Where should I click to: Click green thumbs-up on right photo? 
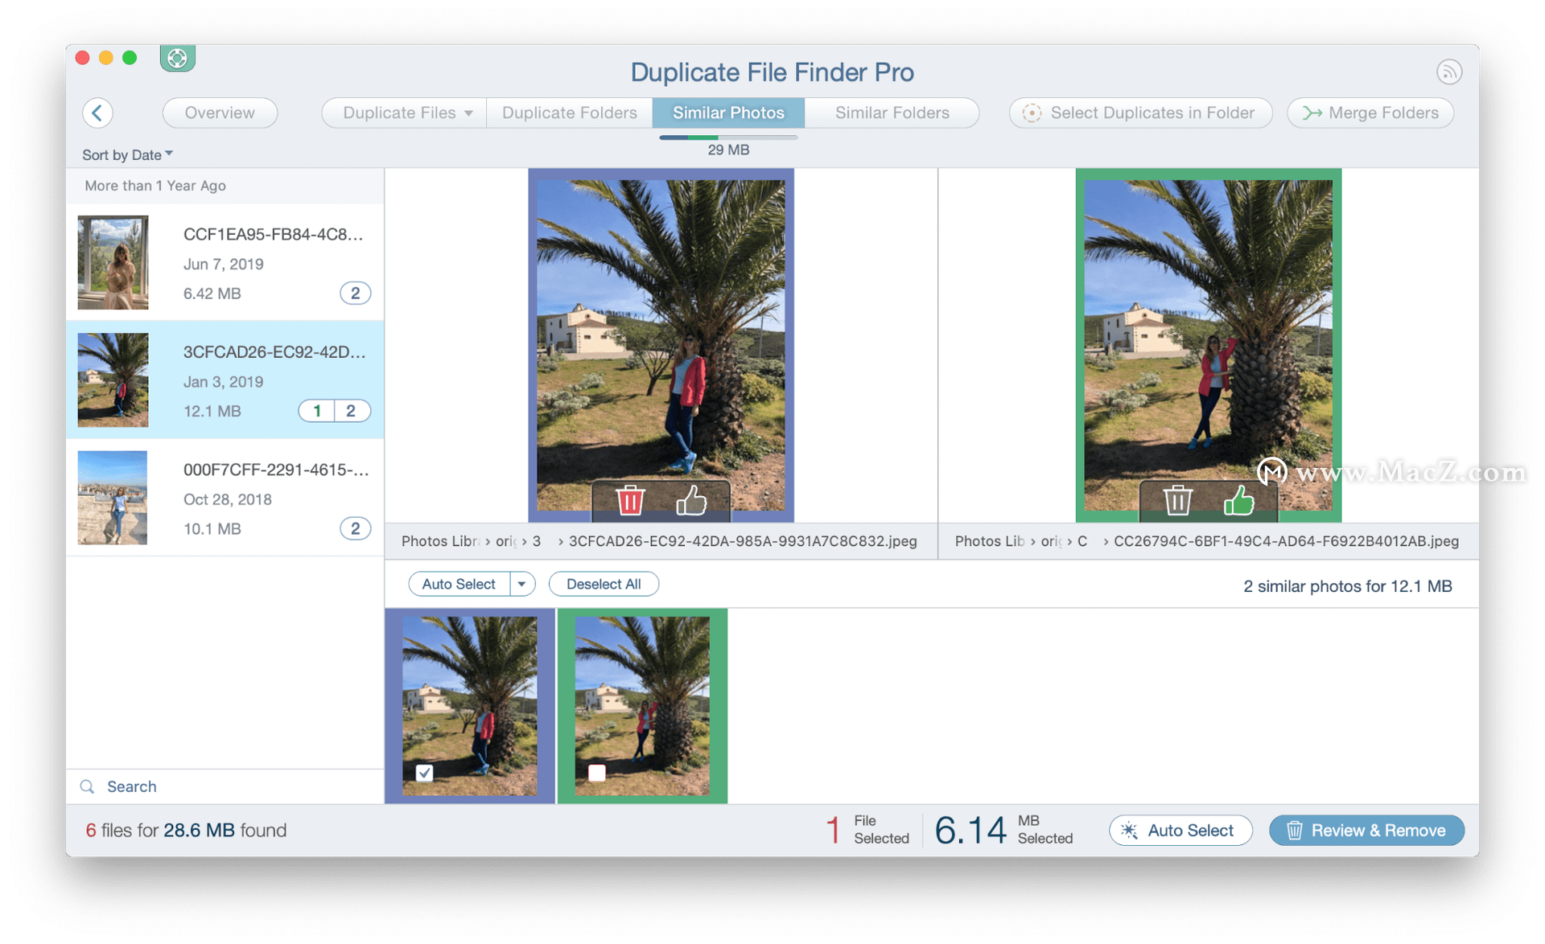[x=1239, y=500]
